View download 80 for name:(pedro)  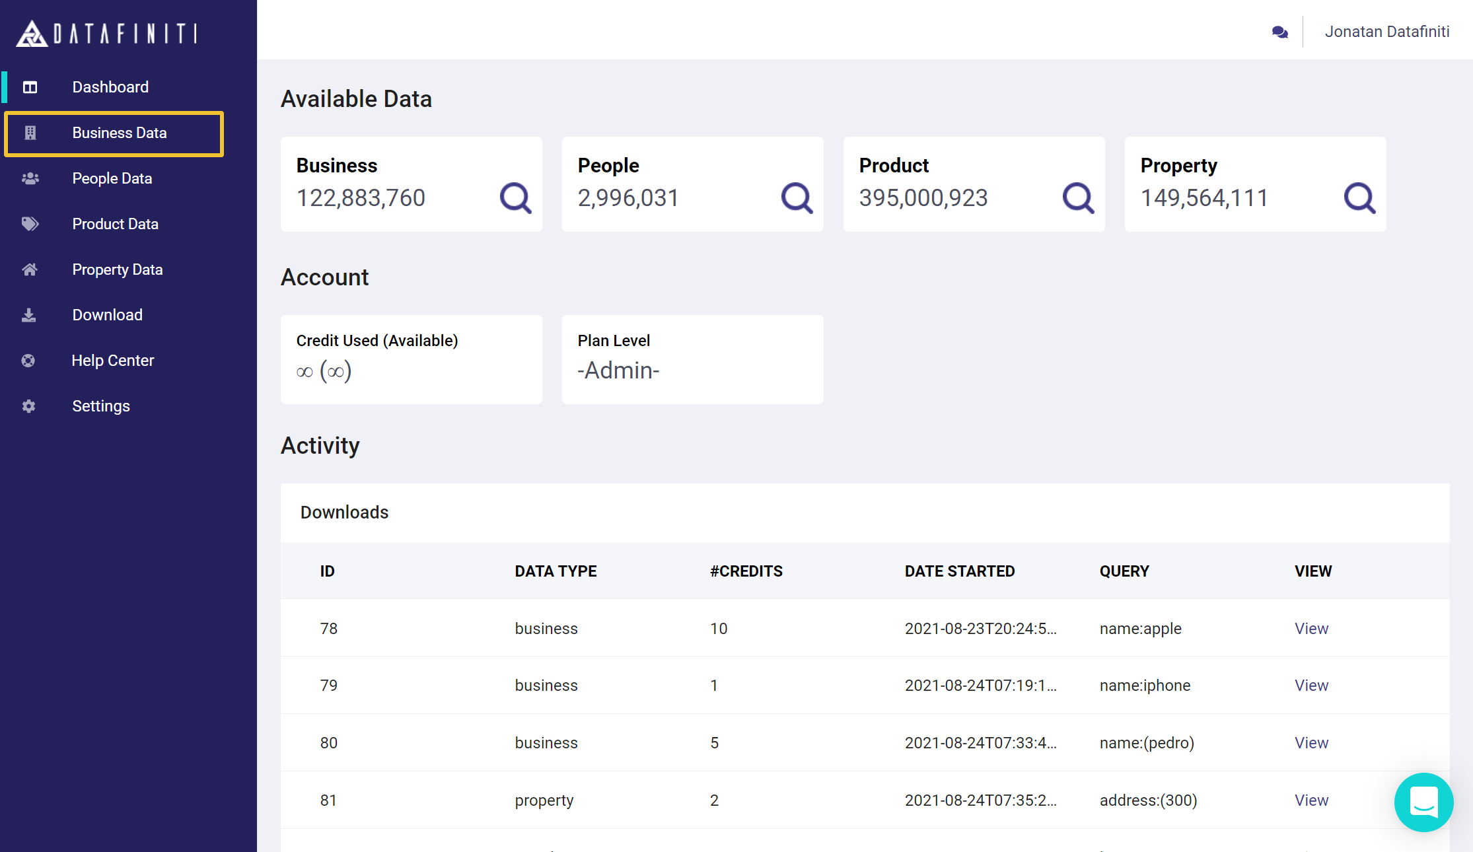[x=1311, y=743]
